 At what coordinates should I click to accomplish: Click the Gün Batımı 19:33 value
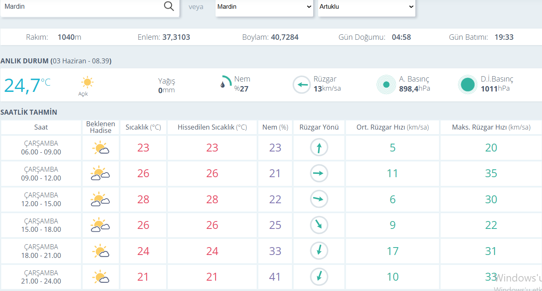[x=504, y=37]
